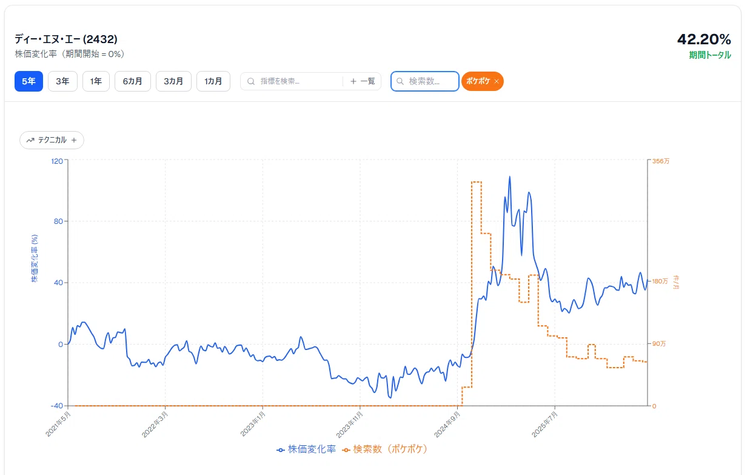Click the 90万 right axis label
Image resolution: width=753 pixels, height=475 pixels.
coord(660,344)
